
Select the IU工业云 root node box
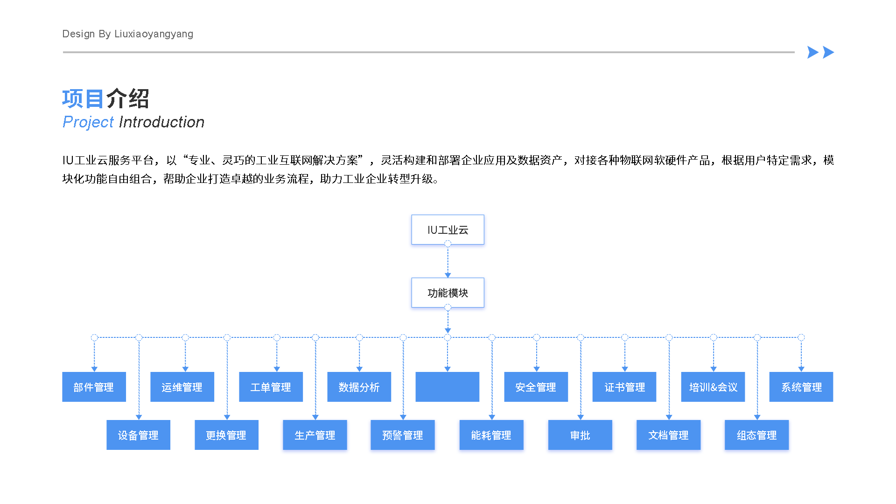point(448,230)
